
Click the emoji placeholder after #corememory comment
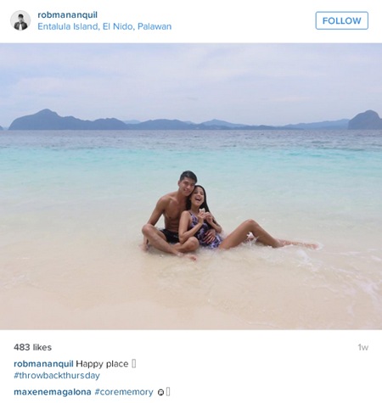pos(168,392)
